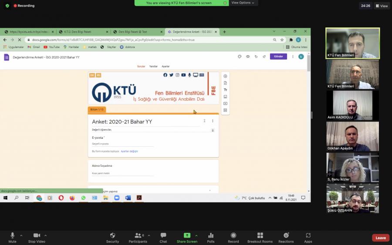Open Zoom Apps

(x=308, y=238)
